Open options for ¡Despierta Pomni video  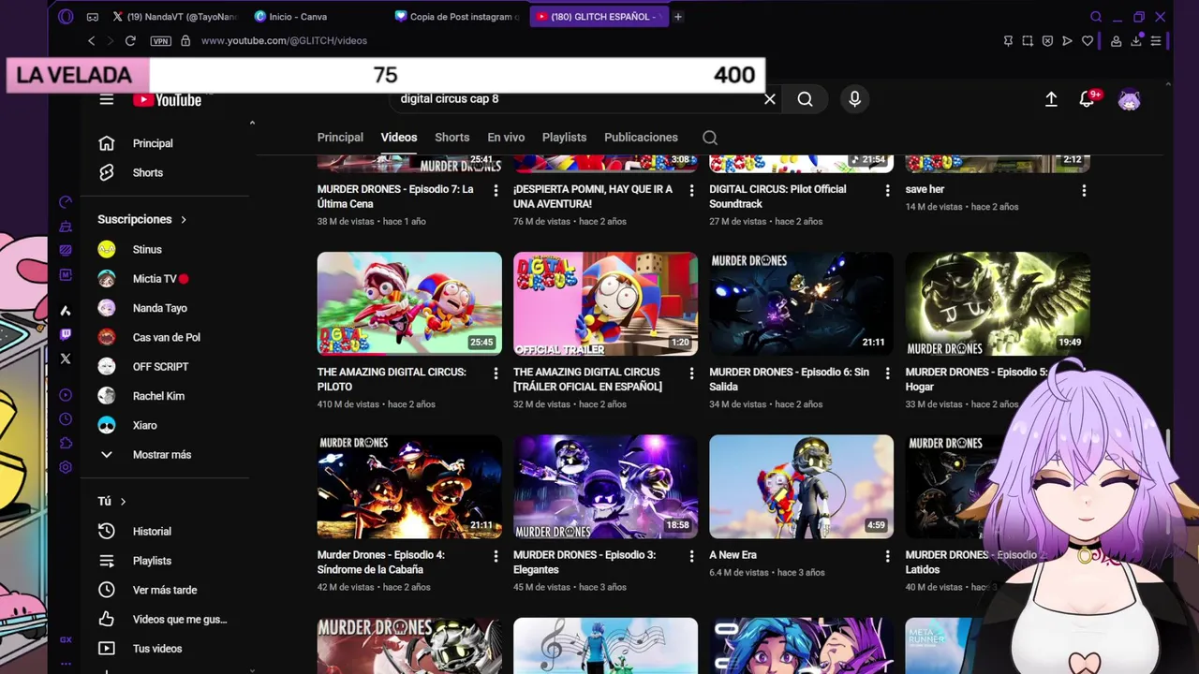tap(691, 191)
